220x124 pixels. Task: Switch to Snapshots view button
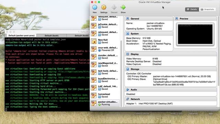click(x=207, y=9)
